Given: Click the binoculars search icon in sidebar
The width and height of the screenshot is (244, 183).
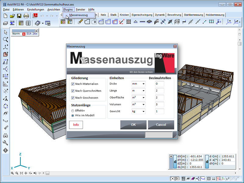Looking at the screenshot, I should pyautogui.click(x=5, y=136).
